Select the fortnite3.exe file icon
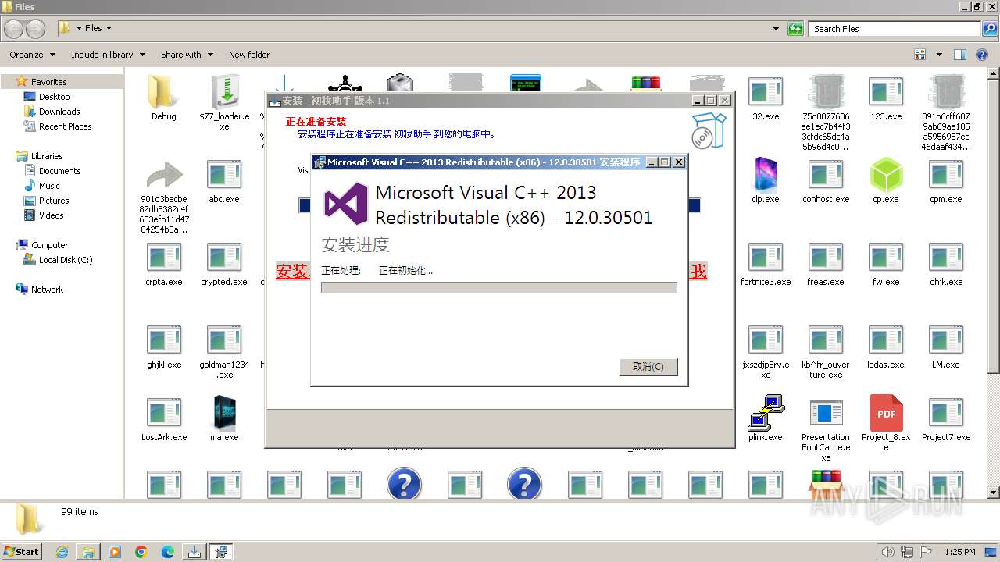Screen dimensions: 1000x562 click(x=766, y=258)
